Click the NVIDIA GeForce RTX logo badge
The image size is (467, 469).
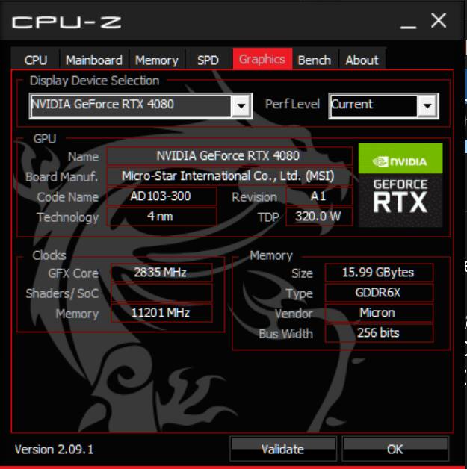[400, 184]
